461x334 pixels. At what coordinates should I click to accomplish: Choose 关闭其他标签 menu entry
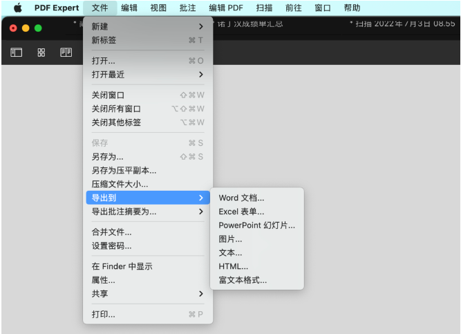[148, 122]
